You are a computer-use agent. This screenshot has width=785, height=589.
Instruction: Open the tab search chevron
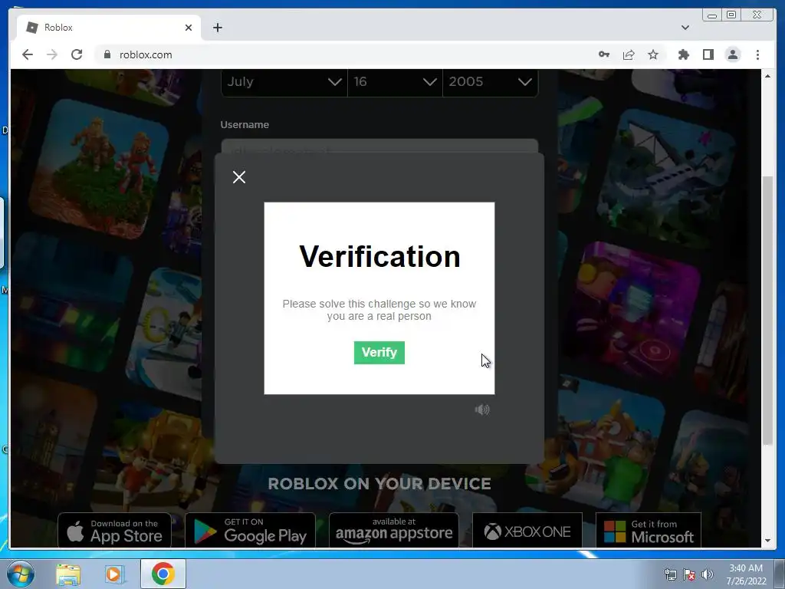point(685,28)
